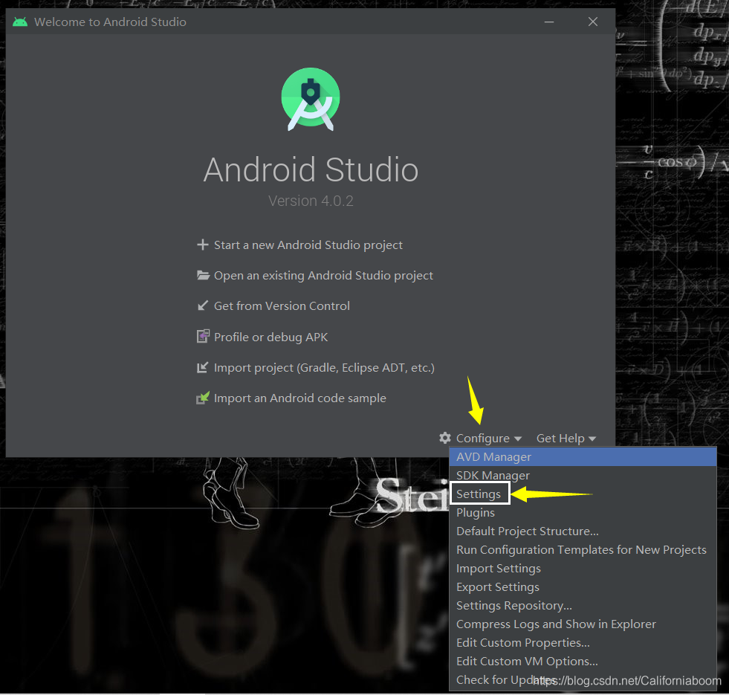Open Plugins from Configure menu
This screenshot has height=695, width=729.
[x=583, y=513]
